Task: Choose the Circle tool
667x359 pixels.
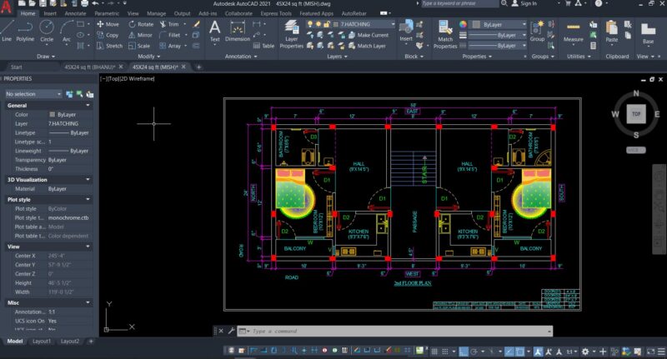Action: coord(47,31)
